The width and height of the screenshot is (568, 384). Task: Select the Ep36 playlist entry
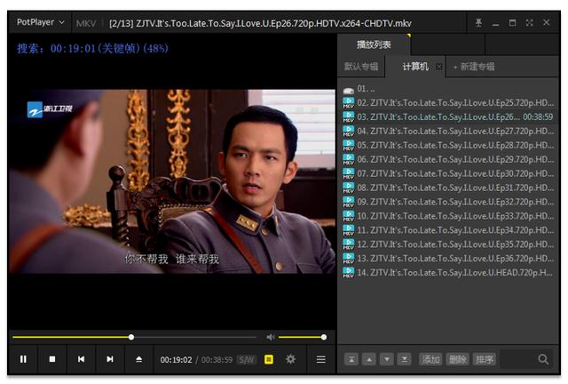click(447, 259)
